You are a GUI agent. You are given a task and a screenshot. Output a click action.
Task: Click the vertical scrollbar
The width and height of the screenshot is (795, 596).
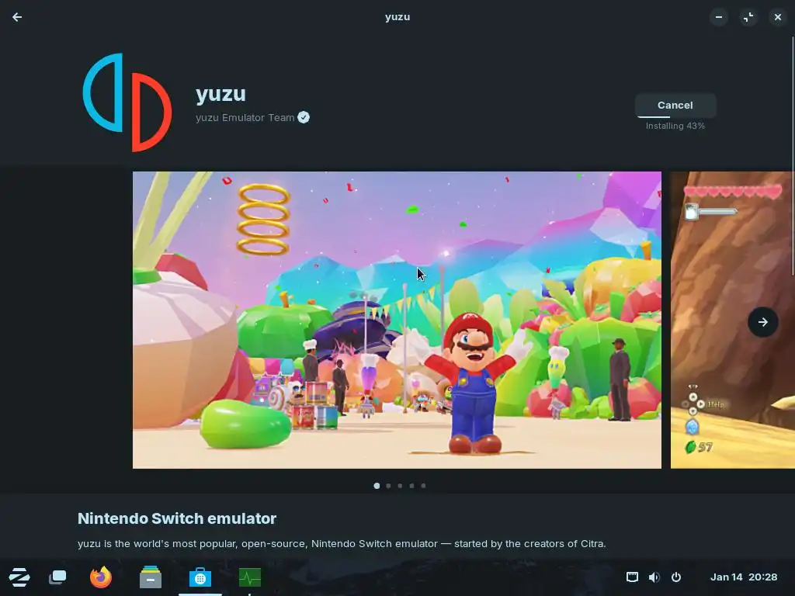point(793,156)
